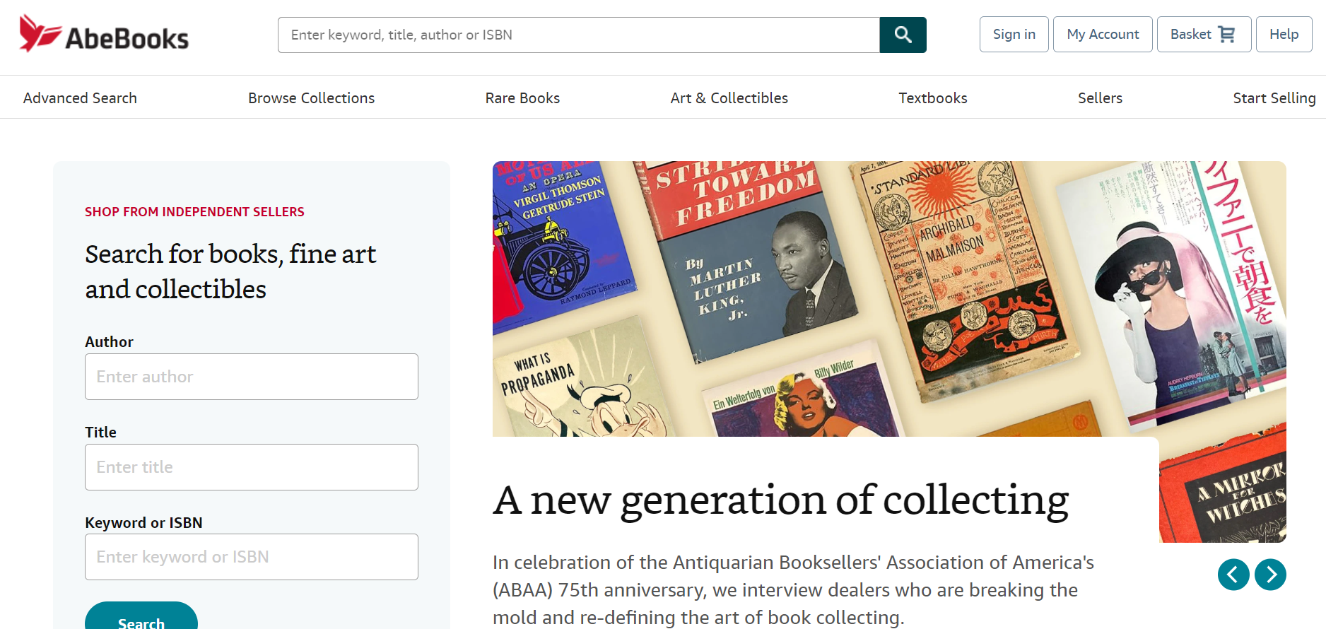1326x629 pixels.
Task: Click the magnifying glass search button
Action: 903,35
